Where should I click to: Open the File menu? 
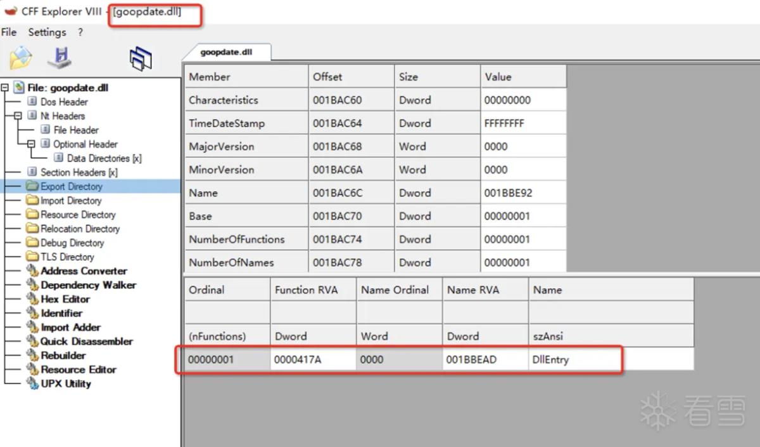coord(9,32)
